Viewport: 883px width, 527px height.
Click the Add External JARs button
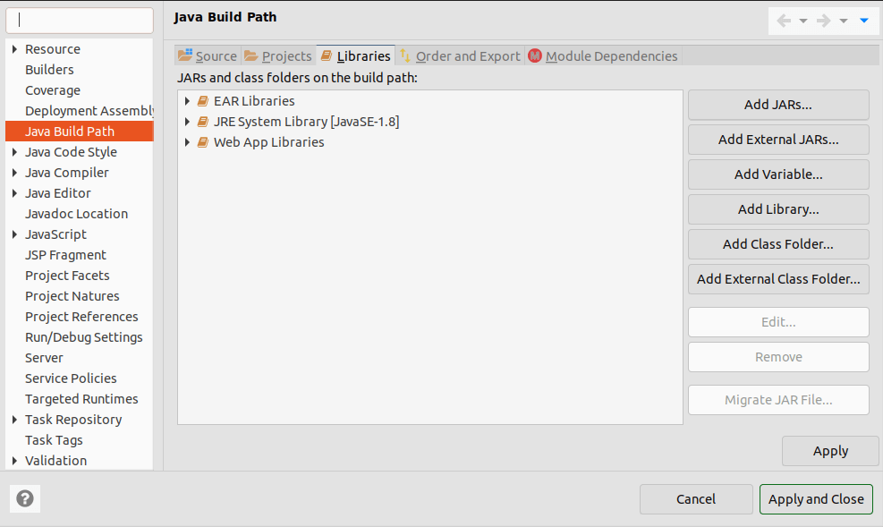(x=777, y=140)
